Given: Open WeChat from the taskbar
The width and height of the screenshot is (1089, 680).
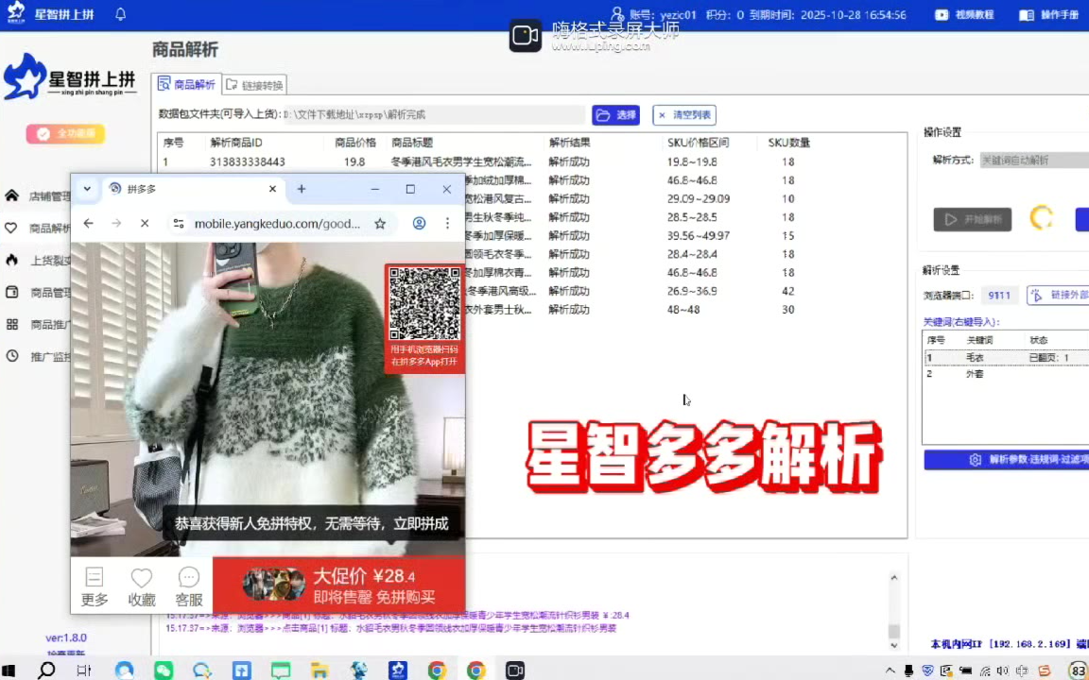Looking at the screenshot, I should [164, 671].
